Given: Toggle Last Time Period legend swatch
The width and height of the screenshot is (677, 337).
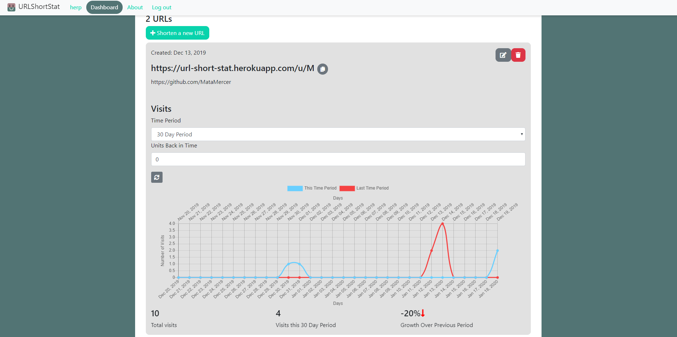Looking at the screenshot, I should [347, 188].
